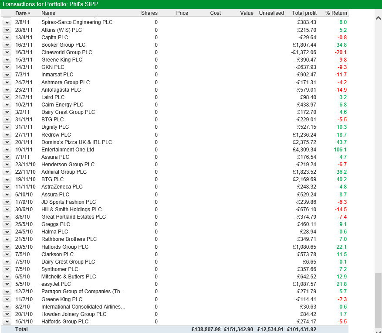Expand the easyJet PLC row dropdown
Image resolution: width=382 pixels, height=333 pixels.
7,284
